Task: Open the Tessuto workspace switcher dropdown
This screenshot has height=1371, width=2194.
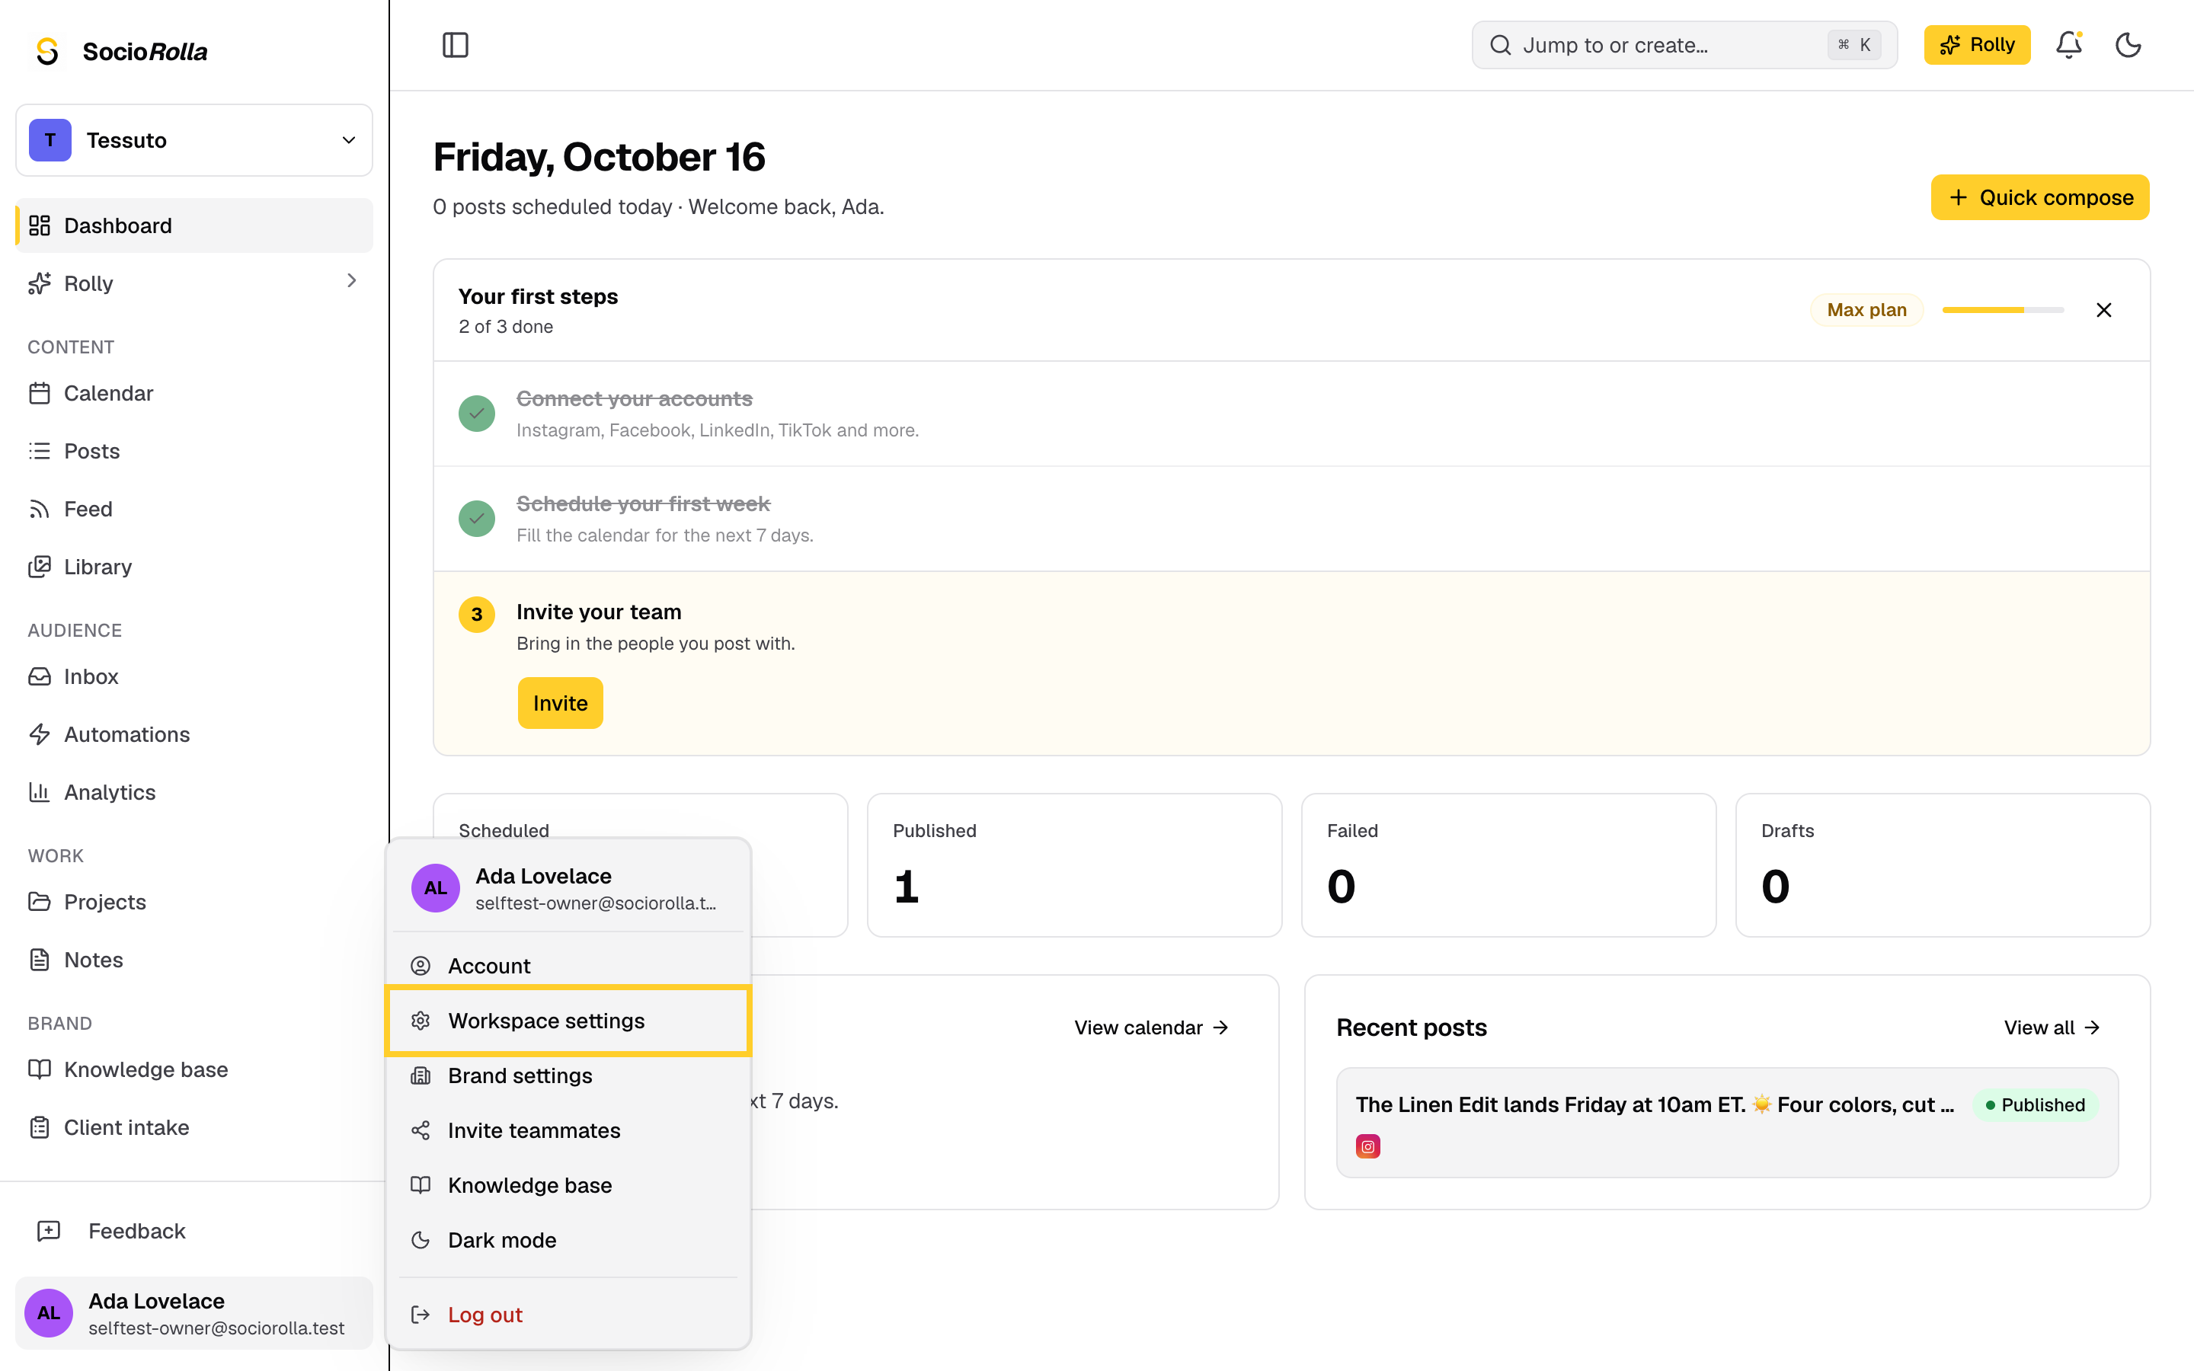Action: (194, 139)
